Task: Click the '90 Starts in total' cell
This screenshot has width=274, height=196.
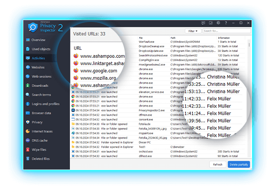Action: pyautogui.click(x=227, y=156)
